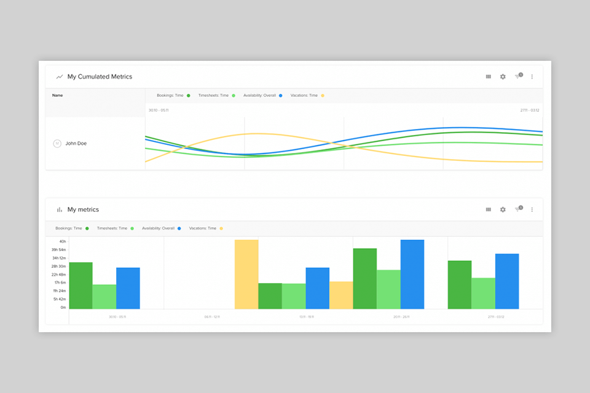Click the 28h 30m y-axis label
Screen dimensions: 590x393
pos(59,267)
